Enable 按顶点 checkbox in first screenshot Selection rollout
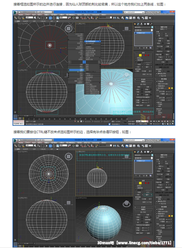Image resolution: width=182 pixels, height=248 pixels. pyautogui.click(x=136, y=58)
